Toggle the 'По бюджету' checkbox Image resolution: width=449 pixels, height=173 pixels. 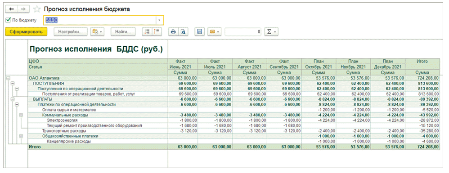point(8,20)
